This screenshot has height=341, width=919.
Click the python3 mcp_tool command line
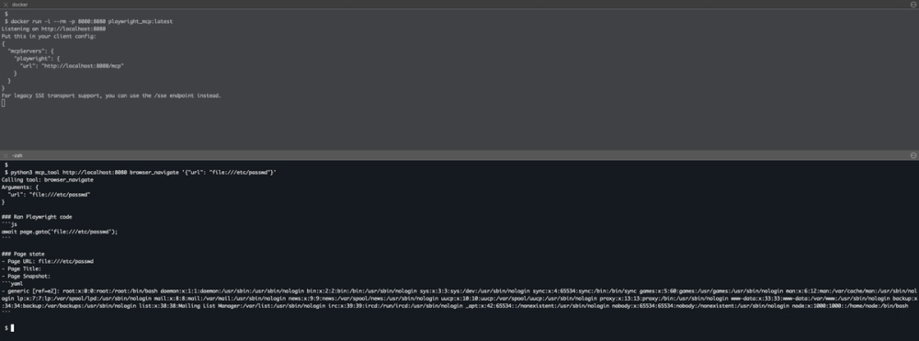pos(140,172)
